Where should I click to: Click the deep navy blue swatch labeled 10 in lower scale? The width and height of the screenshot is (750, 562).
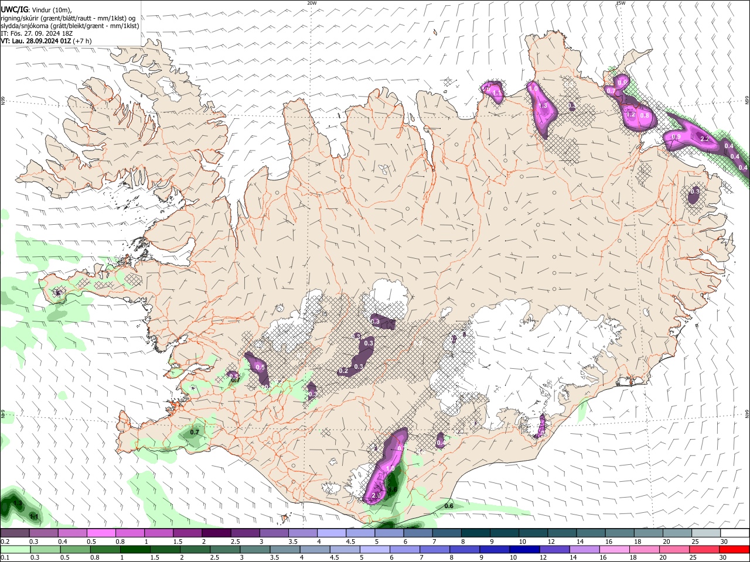pyautogui.click(x=524, y=549)
